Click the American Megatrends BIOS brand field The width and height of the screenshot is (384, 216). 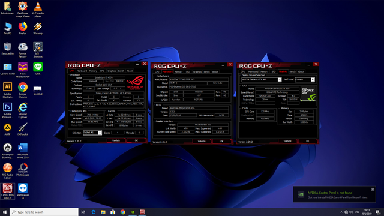point(199,108)
